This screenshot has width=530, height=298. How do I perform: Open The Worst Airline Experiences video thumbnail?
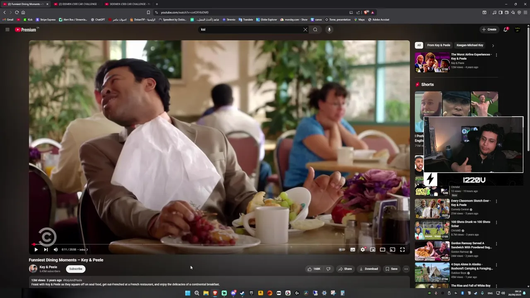click(x=432, y=62)
